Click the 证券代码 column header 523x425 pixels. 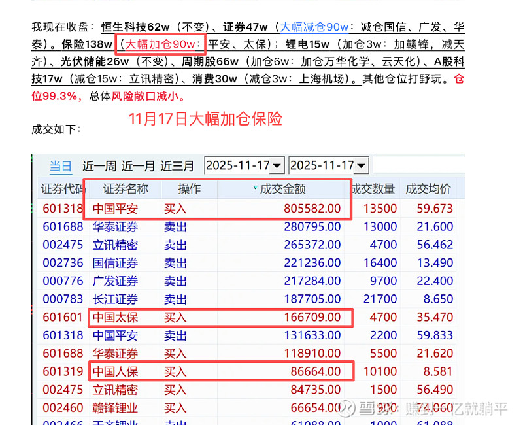(x=63, y=189)
